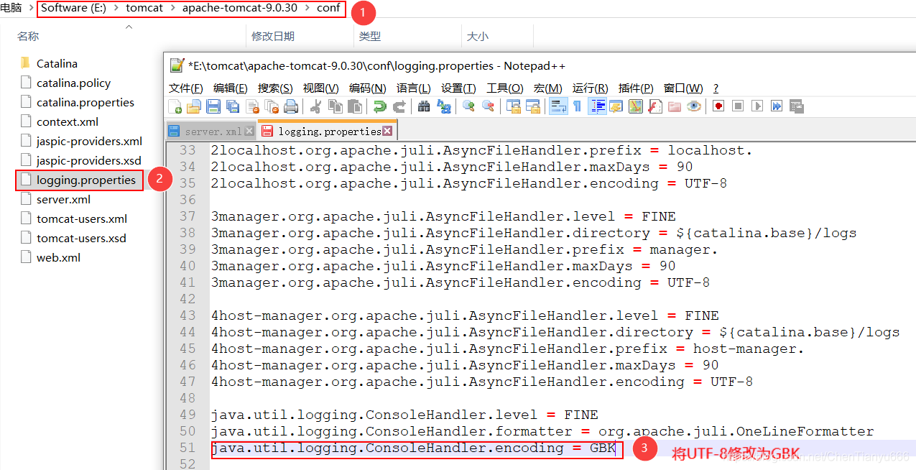Click line number 49 in editor margin
916x470 pixels.
pyautogui.click(x=187, y=415)
